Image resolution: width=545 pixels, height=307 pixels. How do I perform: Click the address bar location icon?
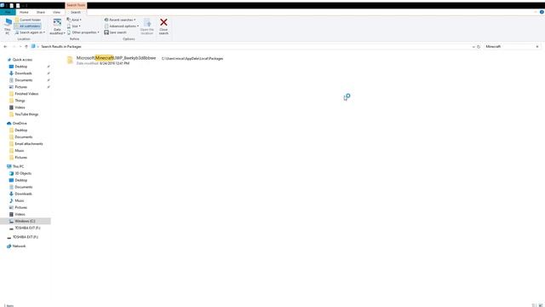33,46
